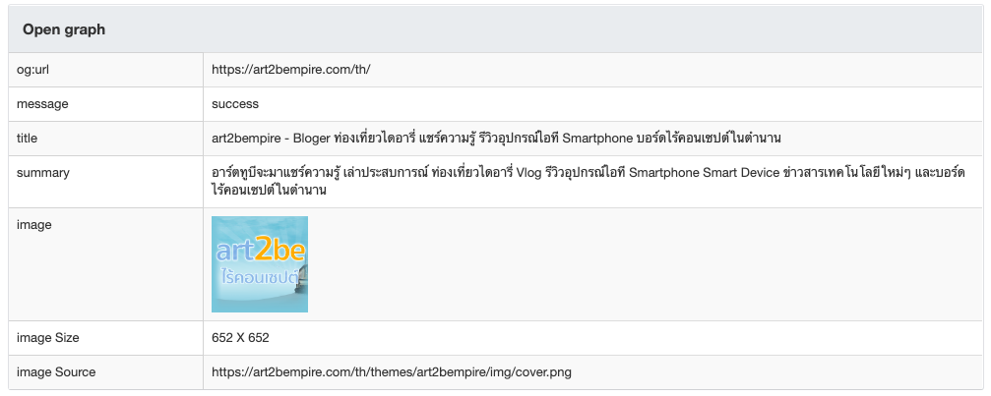Viewport: 991px width, 396px height.
Task: Select the image Size row label
Action: coord(48,338)
